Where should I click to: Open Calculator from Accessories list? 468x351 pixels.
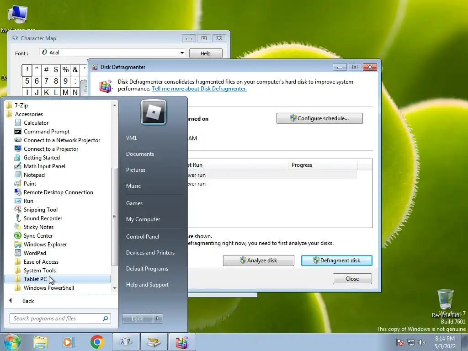click(36, 122)
